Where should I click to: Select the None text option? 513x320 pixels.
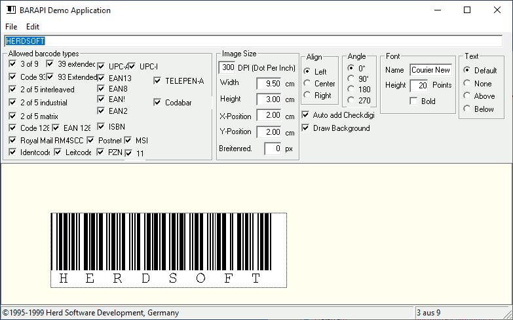click(x=467, y=83)
